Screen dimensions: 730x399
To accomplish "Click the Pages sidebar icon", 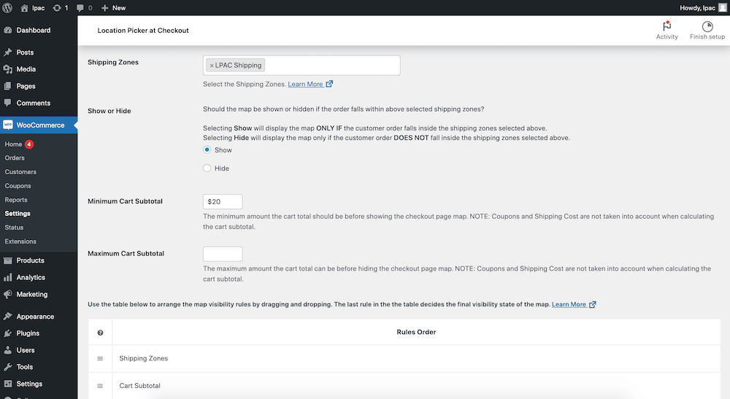I will (x=7, y=86).
